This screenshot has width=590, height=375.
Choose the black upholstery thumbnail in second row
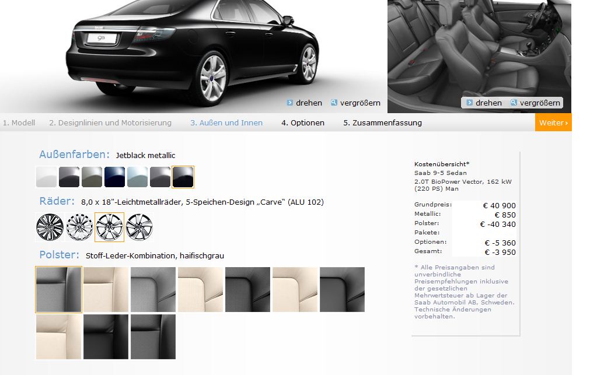106,337
